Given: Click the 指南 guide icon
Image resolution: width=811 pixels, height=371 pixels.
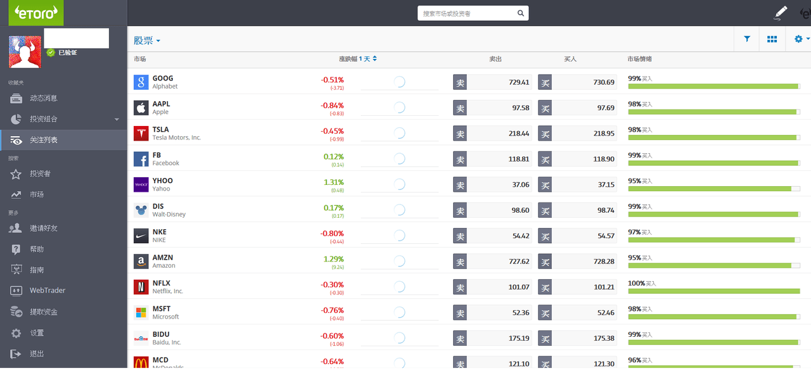Looking at the screenshot, I should tap(16, 270).
